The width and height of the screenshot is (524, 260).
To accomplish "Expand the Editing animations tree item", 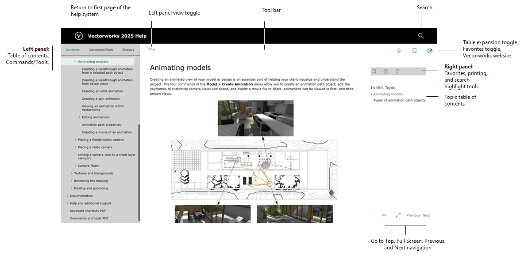I will tap(80, 117).
